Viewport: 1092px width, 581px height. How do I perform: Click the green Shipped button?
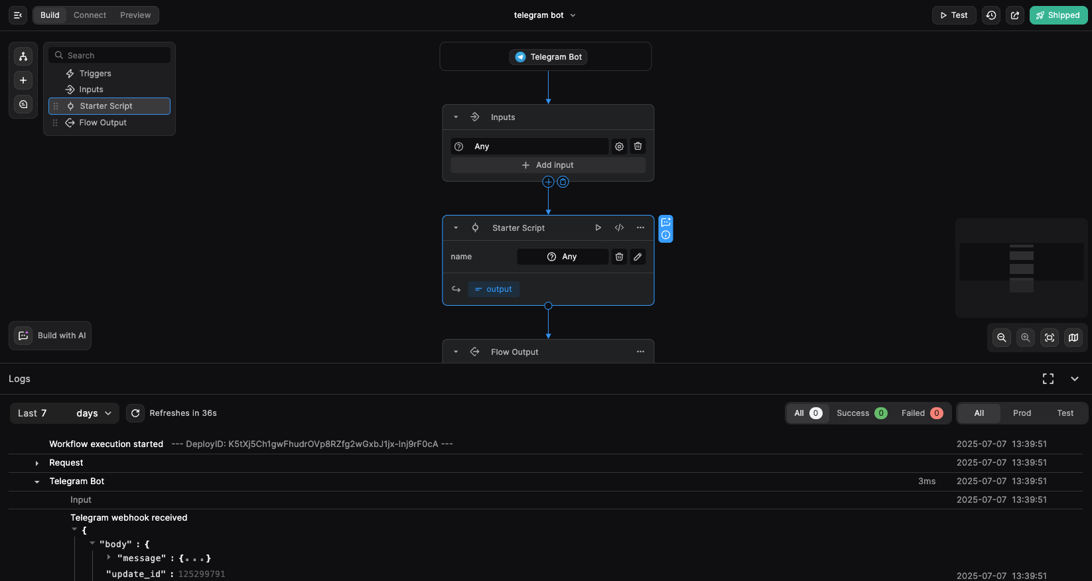click(1058, 15)
